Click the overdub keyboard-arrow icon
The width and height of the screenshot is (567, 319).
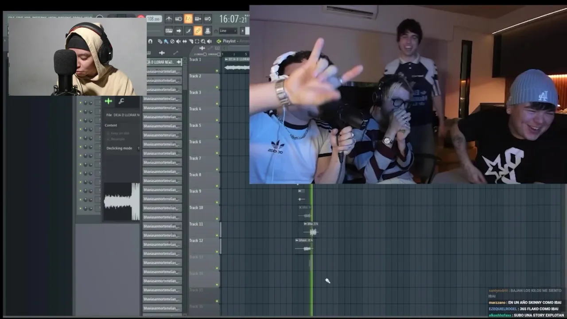(x=198, y=19)
